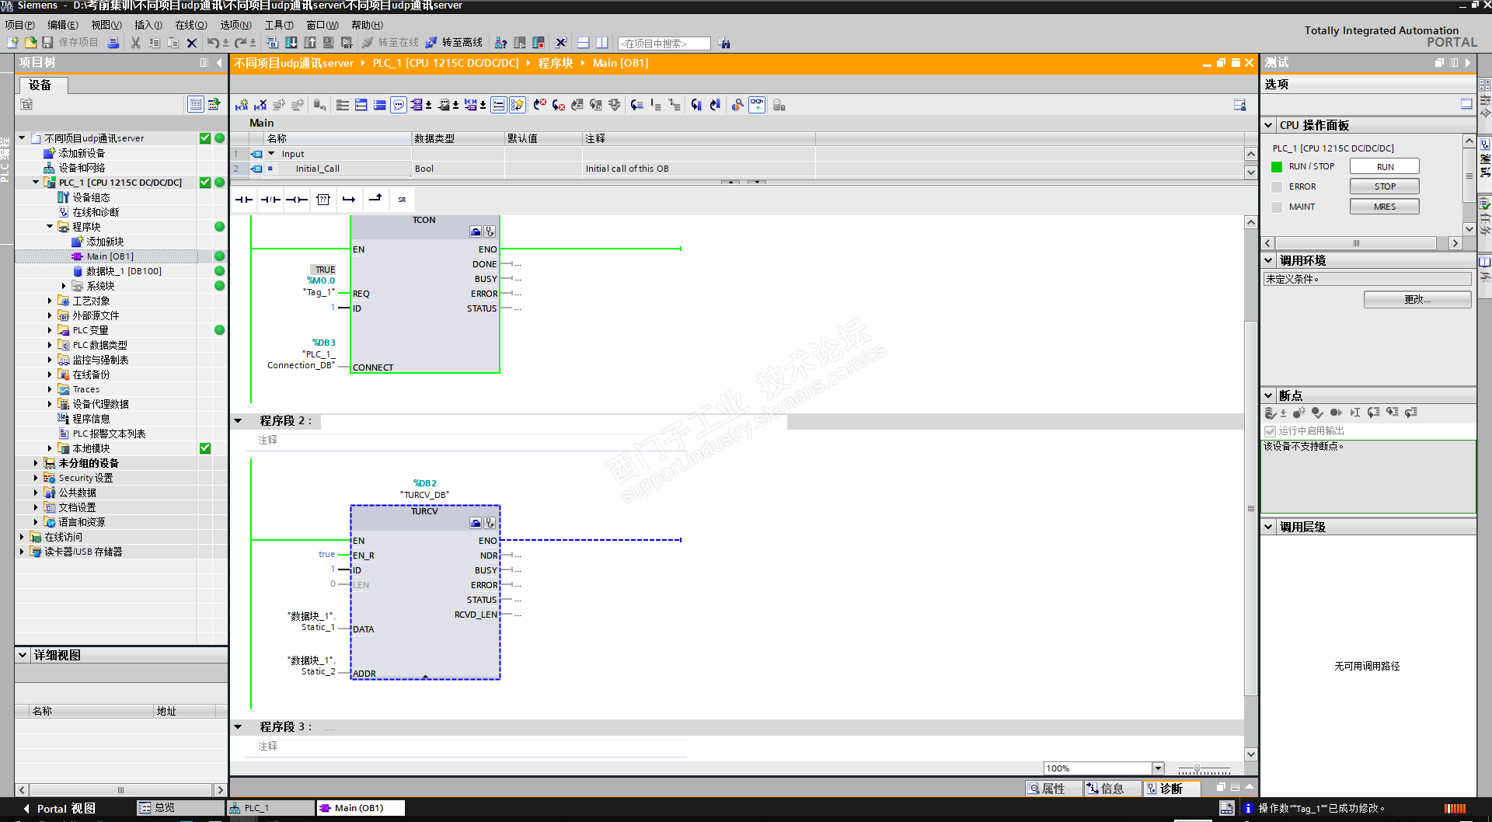Open the 工具(T) menu
This screenshot has height=822, width=1492.
(x=278, y=25)
